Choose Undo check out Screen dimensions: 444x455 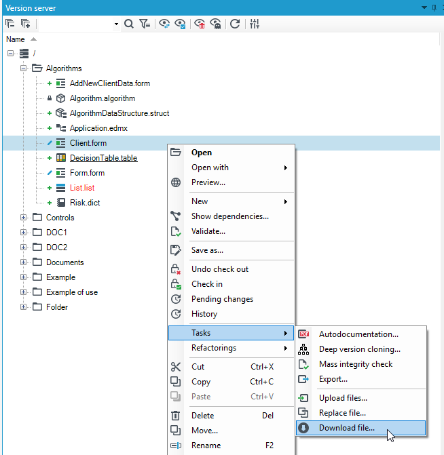[x=232, y=269]
